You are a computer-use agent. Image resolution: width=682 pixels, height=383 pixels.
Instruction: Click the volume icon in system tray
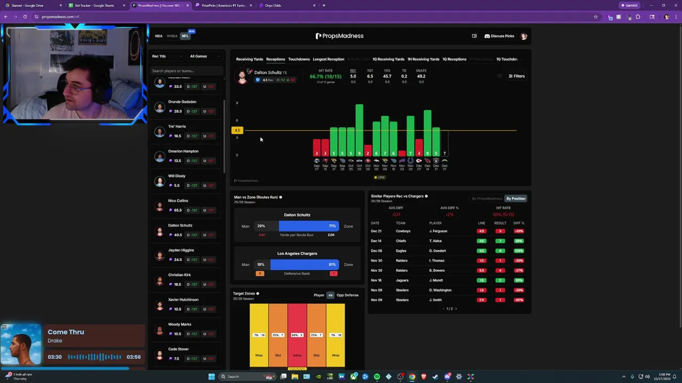pyautogui.click(x=647, y=377)
